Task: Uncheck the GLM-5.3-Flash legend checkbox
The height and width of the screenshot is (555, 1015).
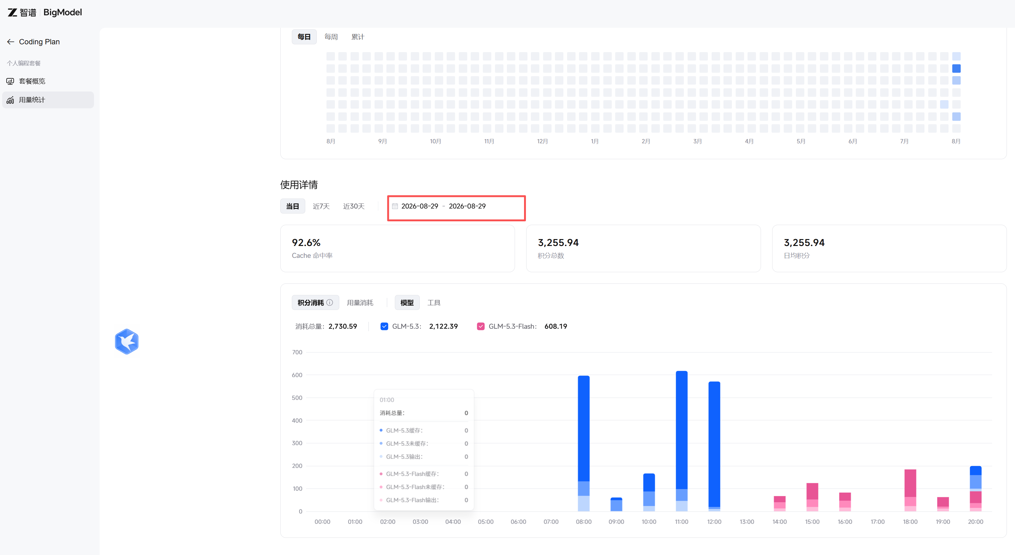Action: [481, 327]
